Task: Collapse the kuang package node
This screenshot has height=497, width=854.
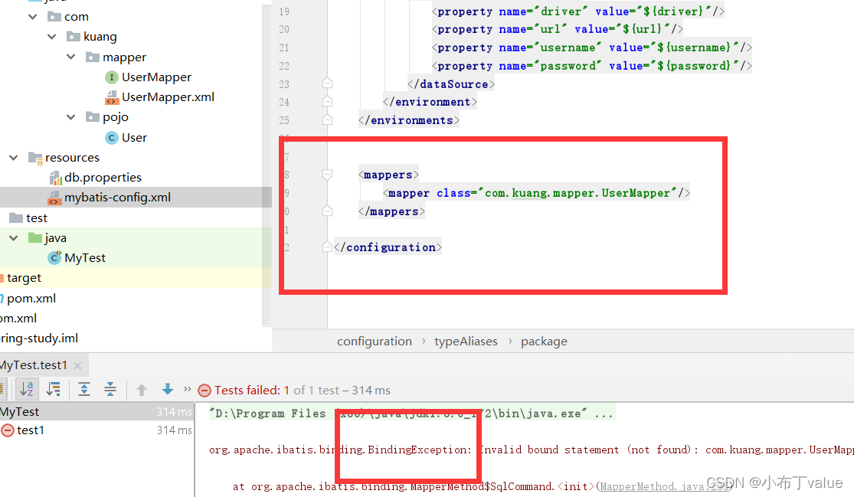Action: pos(52,37)
